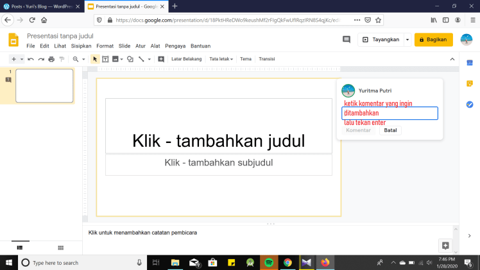Screen dimensions: 480x270
Task: Switch to filmstrip view of slides
Action: click(x=20, y=247)
